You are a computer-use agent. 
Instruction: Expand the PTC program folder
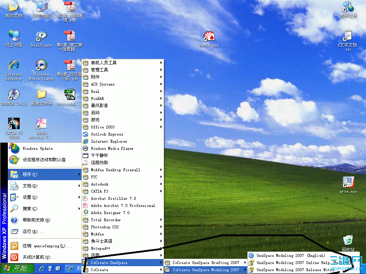(123, 177)
